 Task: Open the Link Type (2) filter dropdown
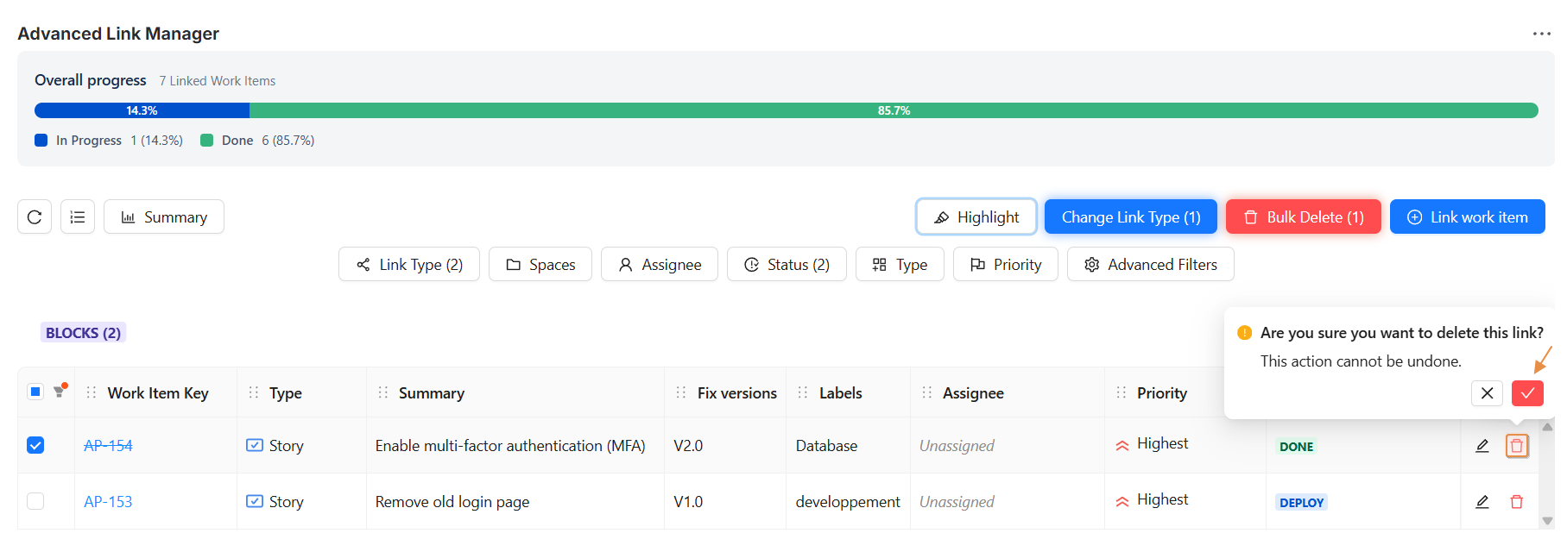click(409, 265)
